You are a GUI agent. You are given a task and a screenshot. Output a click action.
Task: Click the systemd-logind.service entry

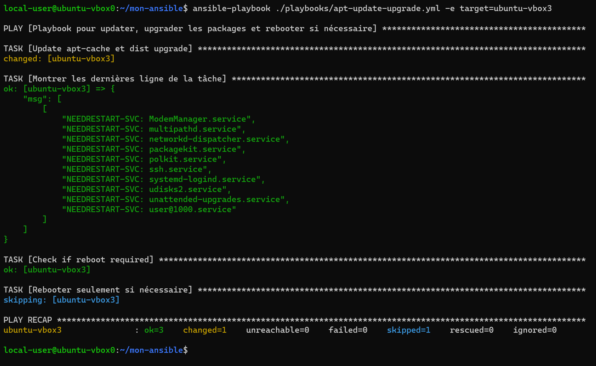pyautogui.click(x=163, y=179)
